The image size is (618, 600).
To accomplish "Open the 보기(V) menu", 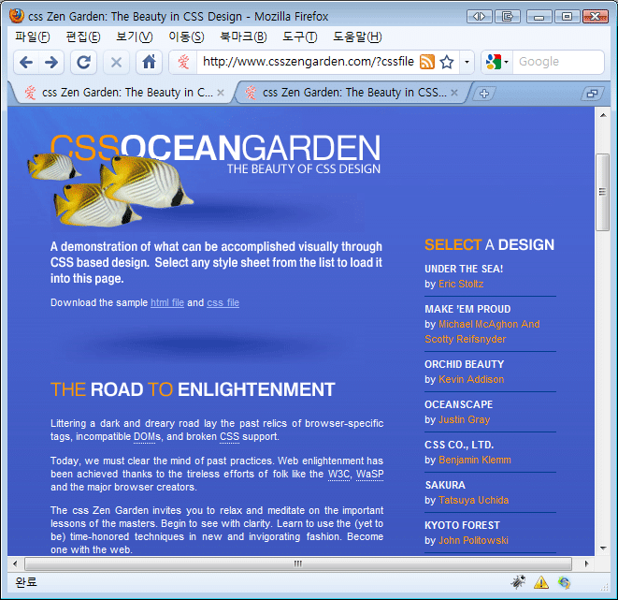I will [135, 37].
